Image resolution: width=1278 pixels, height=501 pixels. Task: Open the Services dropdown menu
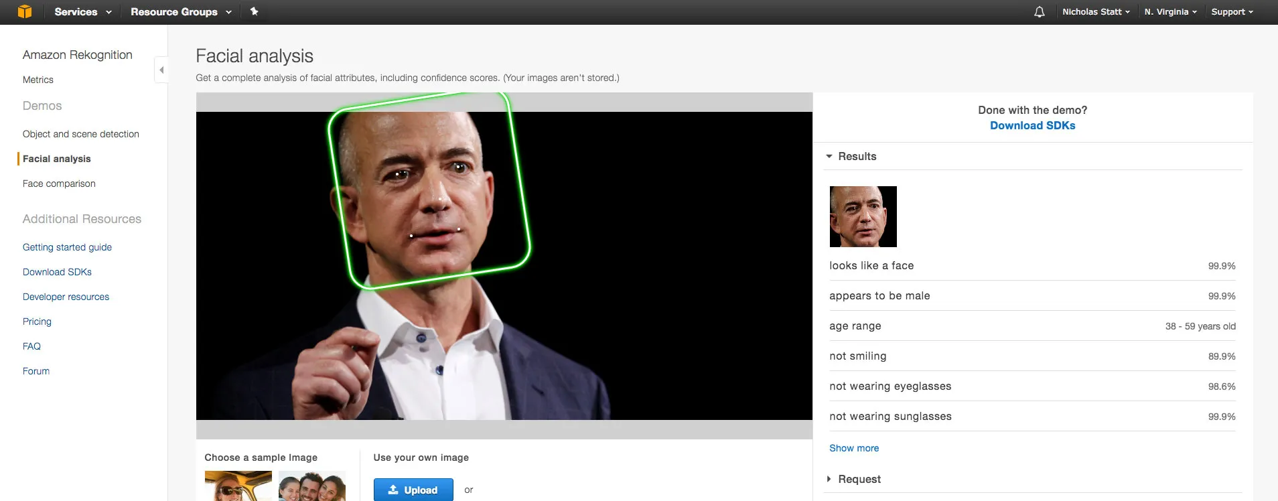[x=82, y=12]
